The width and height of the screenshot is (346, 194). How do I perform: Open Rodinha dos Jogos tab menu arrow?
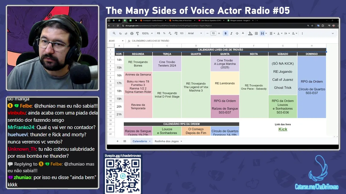181,141
